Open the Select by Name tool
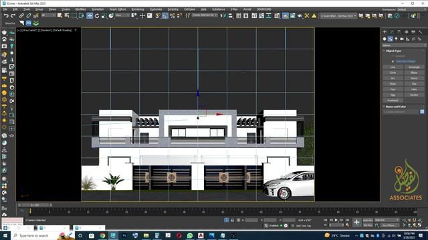The image size is (428, 240). click(x=67, y=16)
